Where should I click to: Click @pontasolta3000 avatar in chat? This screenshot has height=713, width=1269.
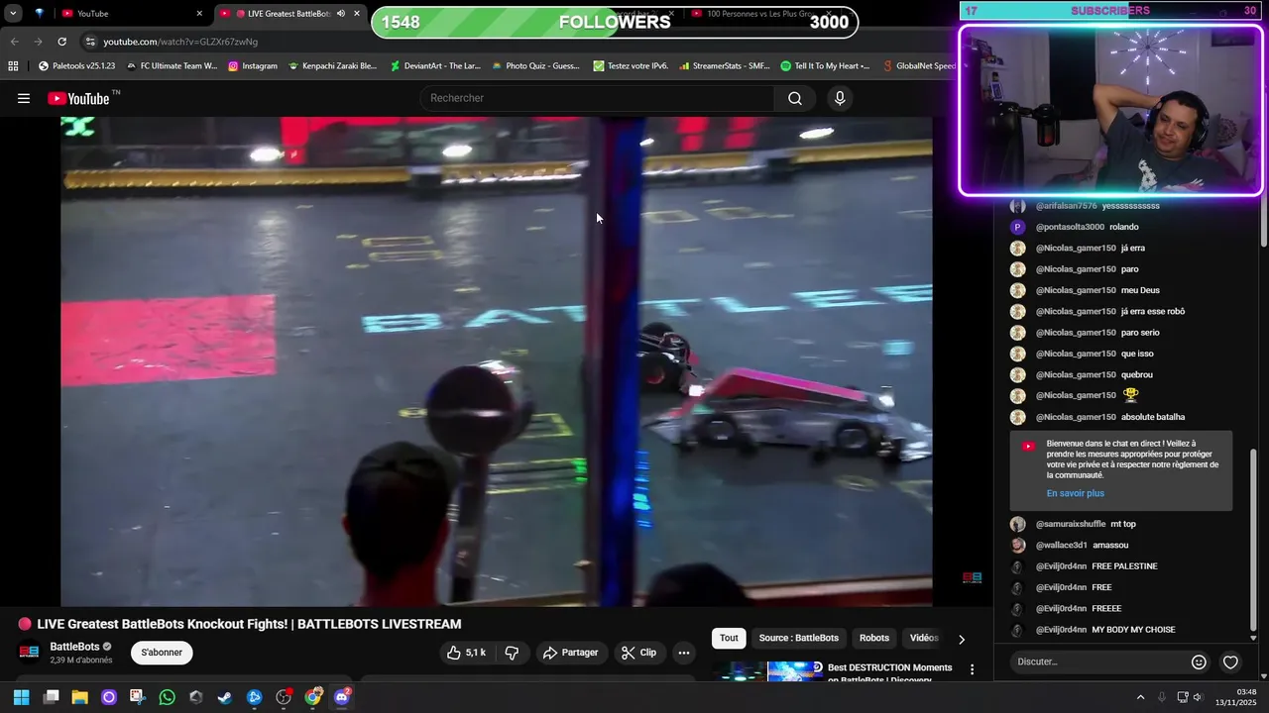point(1017,227)
